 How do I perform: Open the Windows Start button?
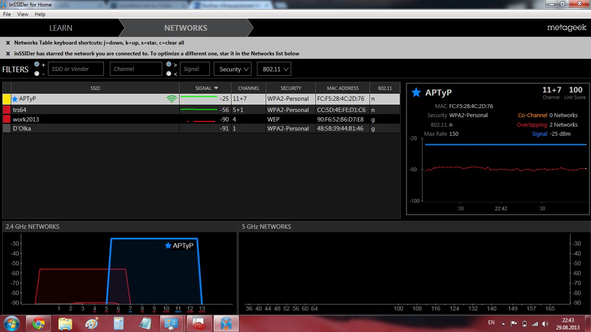(x=12, y=323)
